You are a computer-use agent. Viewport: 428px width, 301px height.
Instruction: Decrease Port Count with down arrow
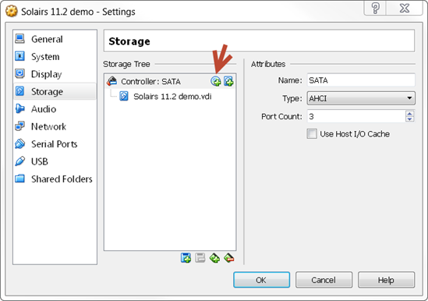[x=410, y=119]
